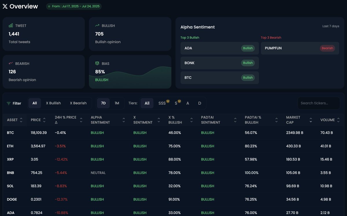Click the Bias trend chart

click(130, 77)
